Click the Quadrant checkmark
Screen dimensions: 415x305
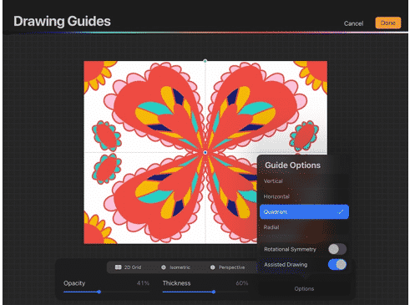(341, 212)
